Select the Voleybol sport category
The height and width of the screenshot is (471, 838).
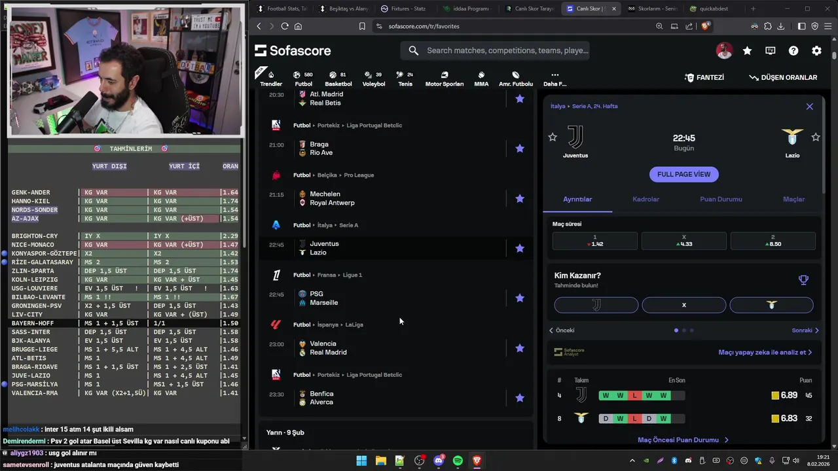point(374,78)
